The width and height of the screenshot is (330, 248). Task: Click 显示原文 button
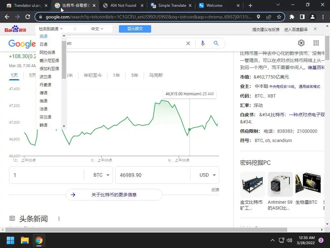[x=135, y=29]
